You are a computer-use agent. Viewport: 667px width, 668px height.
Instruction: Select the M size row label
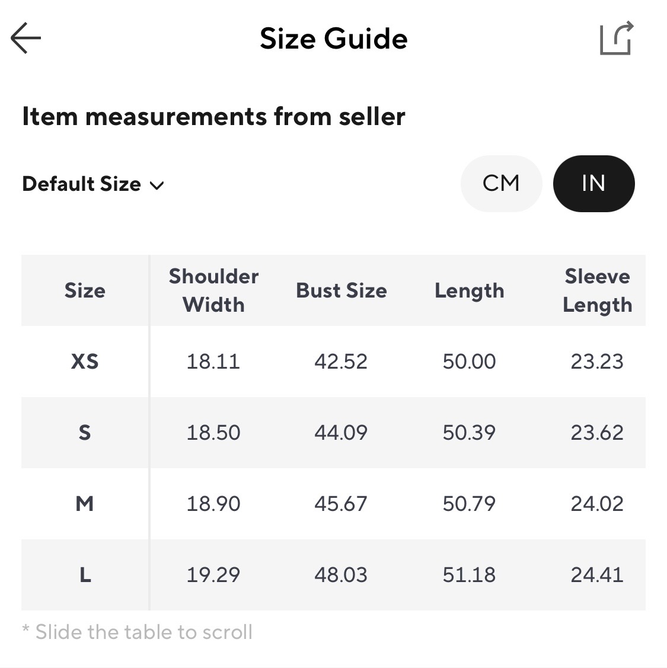coord(85,504)
